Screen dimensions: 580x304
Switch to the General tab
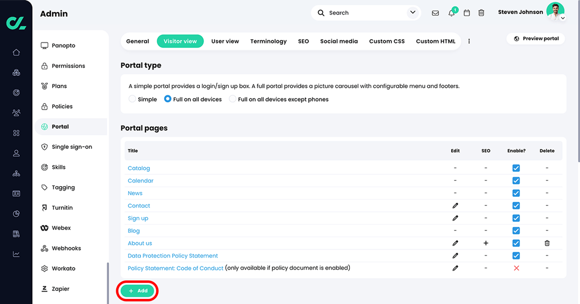coord(137,41)
